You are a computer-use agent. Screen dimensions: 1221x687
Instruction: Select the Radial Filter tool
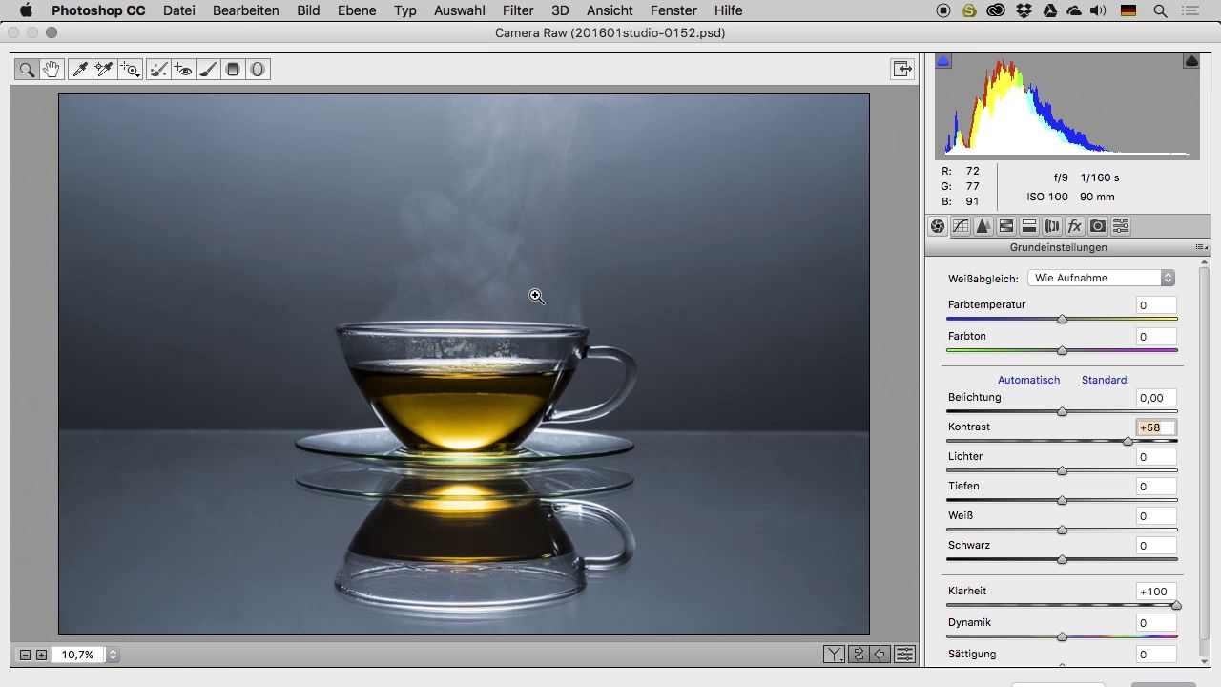click(x=258, y=70)
